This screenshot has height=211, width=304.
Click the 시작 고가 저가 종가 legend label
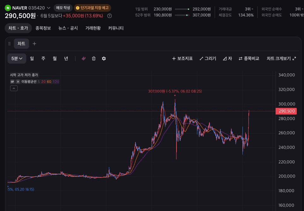pos(24,75)
